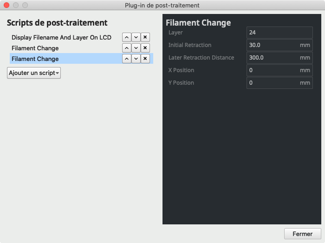Move first Filament Change script up
Viewport: 325px width, 243px height.
point(126,48)
